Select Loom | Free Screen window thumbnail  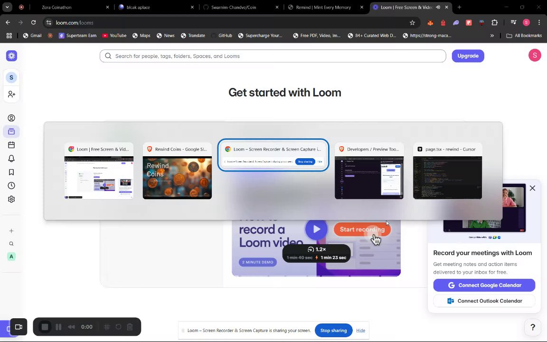coord(99,171)
